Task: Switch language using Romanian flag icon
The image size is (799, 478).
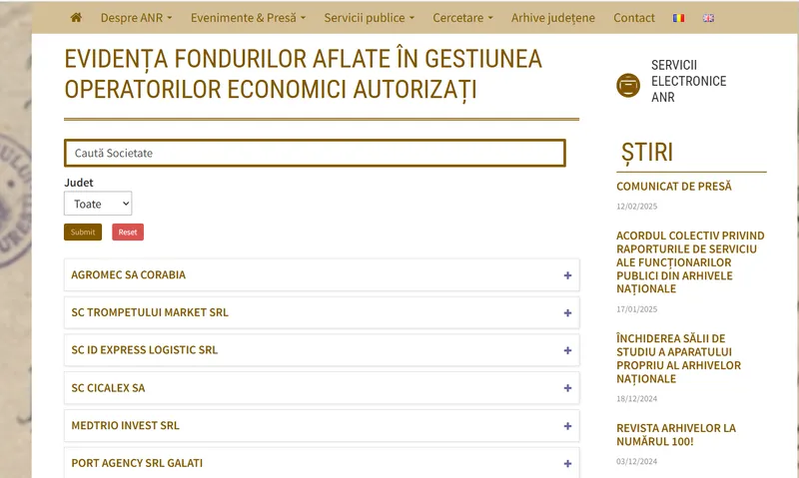Action: click(679, 18)
